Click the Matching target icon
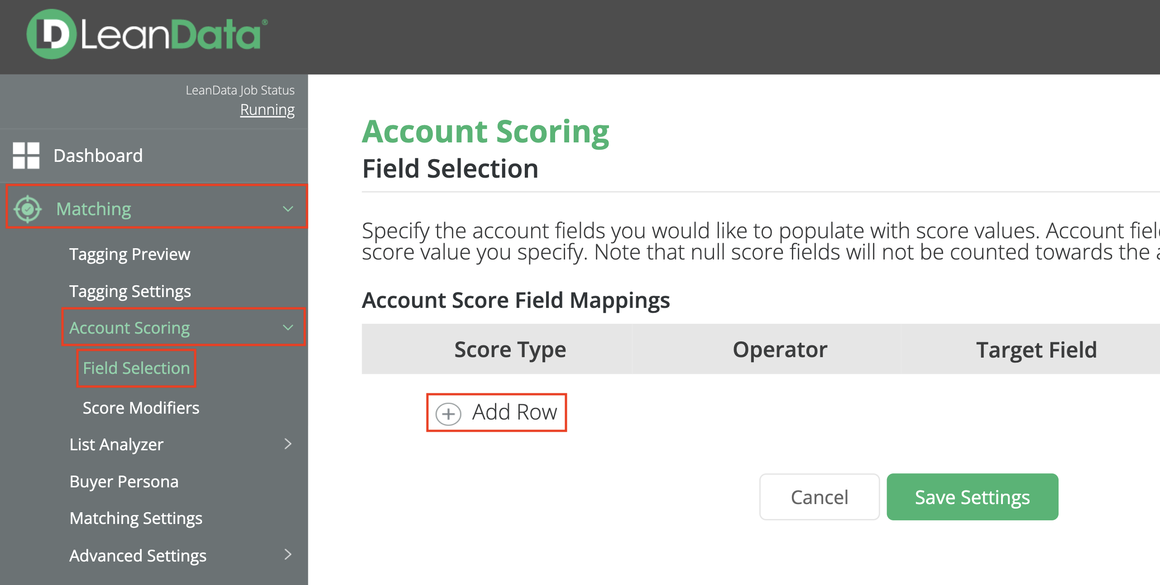Screen dimensions: 1160x585 click(x=28, y=209)
